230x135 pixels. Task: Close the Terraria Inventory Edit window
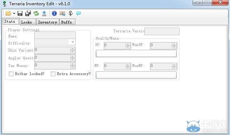pos(220,2)
